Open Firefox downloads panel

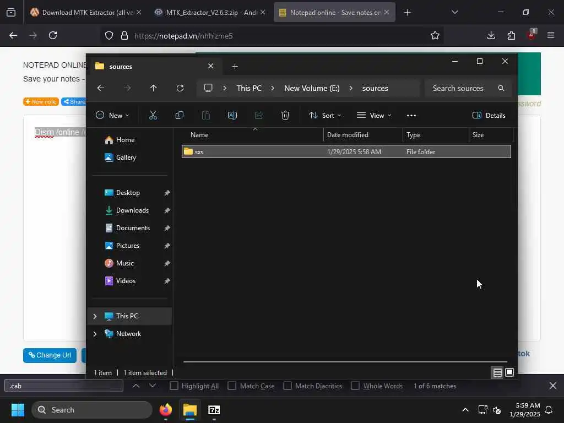coord(491,35)
